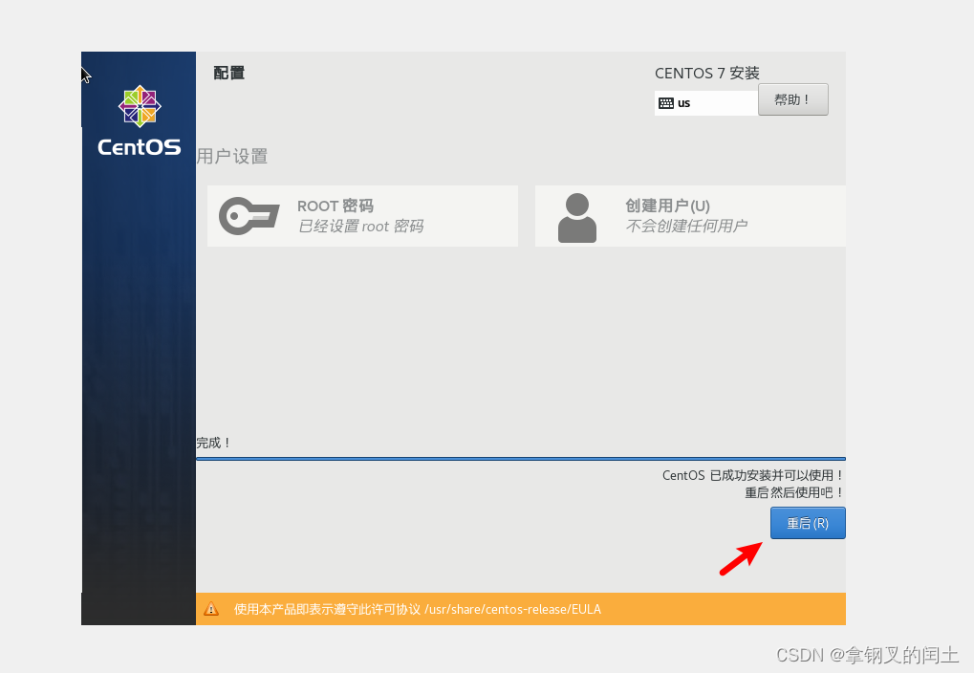
Task: Click the 用户设置 section heading
Action: coord(232,156)
